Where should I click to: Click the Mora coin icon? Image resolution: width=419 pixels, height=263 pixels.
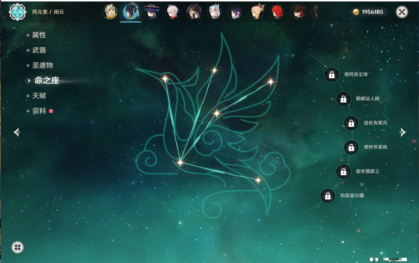tap(356, 12)
